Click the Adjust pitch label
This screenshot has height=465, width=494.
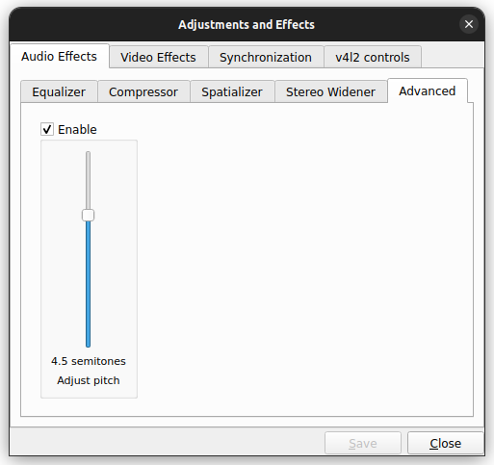click(x=89, y=380)
